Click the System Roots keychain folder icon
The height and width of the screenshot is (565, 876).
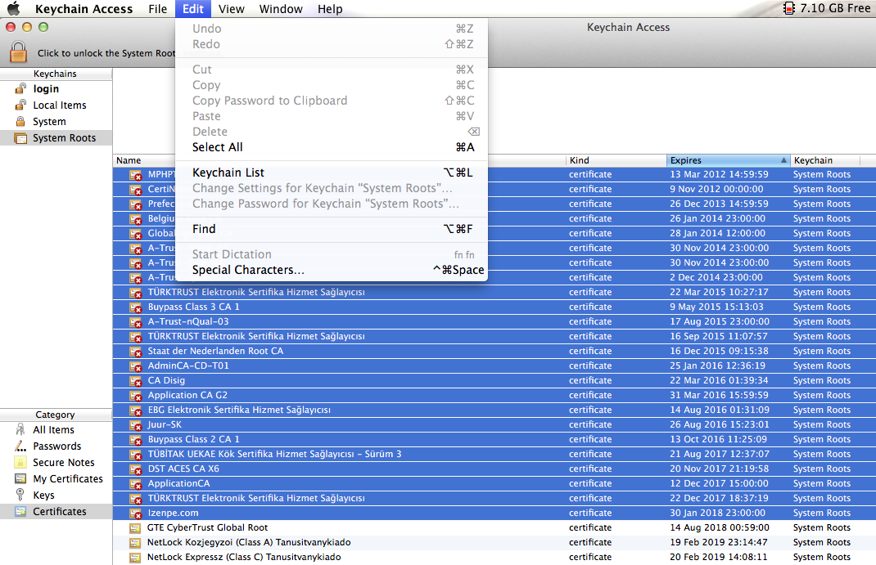coord(20,137)
